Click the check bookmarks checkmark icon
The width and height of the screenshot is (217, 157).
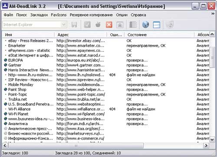(x=87, y=25)
